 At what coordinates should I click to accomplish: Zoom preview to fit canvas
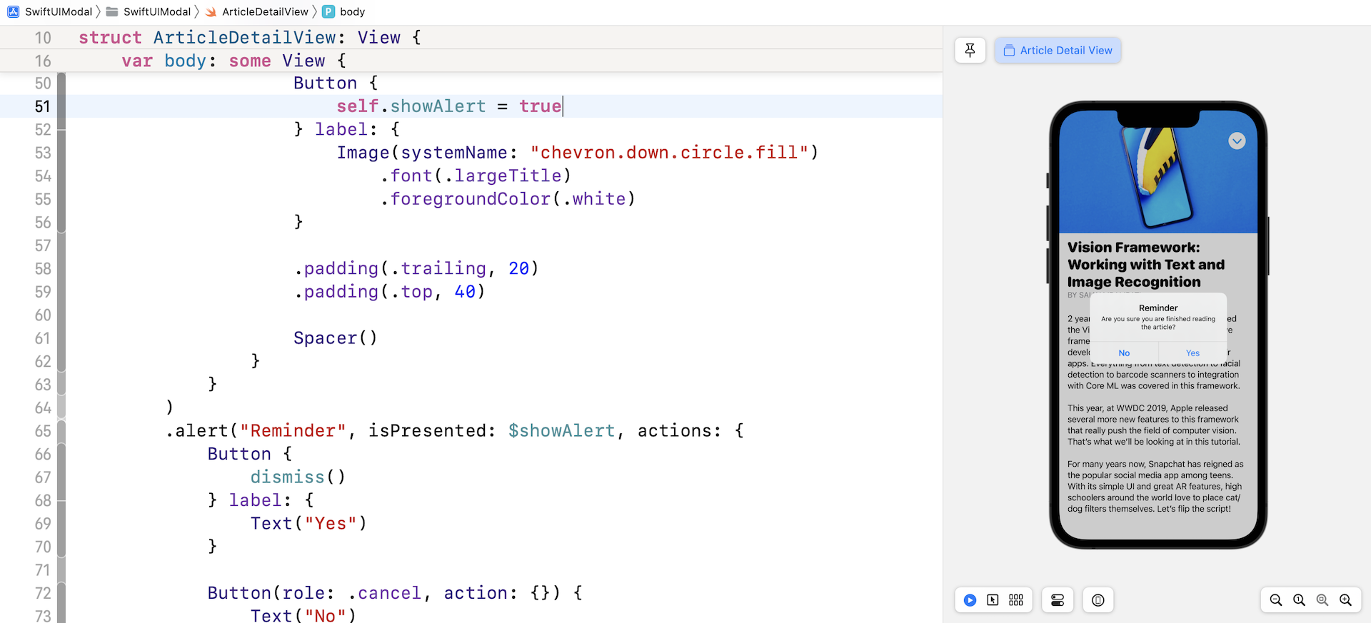pos(1322,600)
